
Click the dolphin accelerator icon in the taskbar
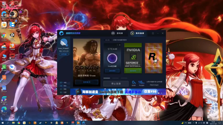coord(84,123)
